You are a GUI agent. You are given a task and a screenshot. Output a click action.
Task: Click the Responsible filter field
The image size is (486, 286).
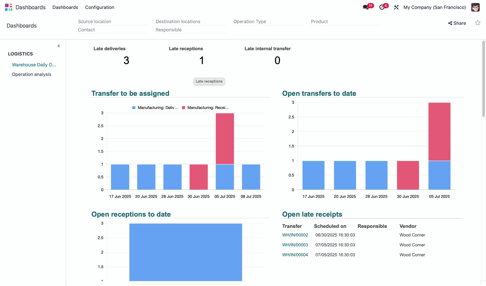click(190, 30)
